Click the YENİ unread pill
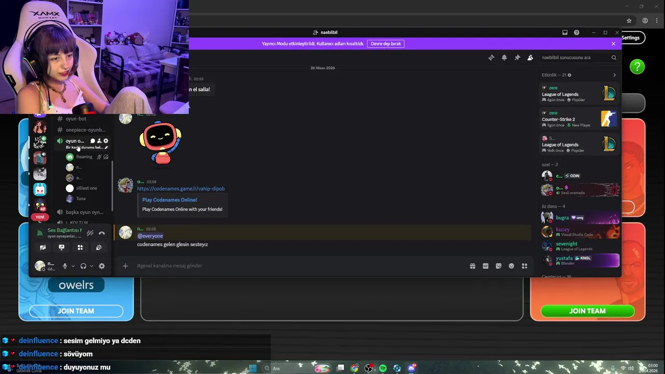 pos(40,217)
